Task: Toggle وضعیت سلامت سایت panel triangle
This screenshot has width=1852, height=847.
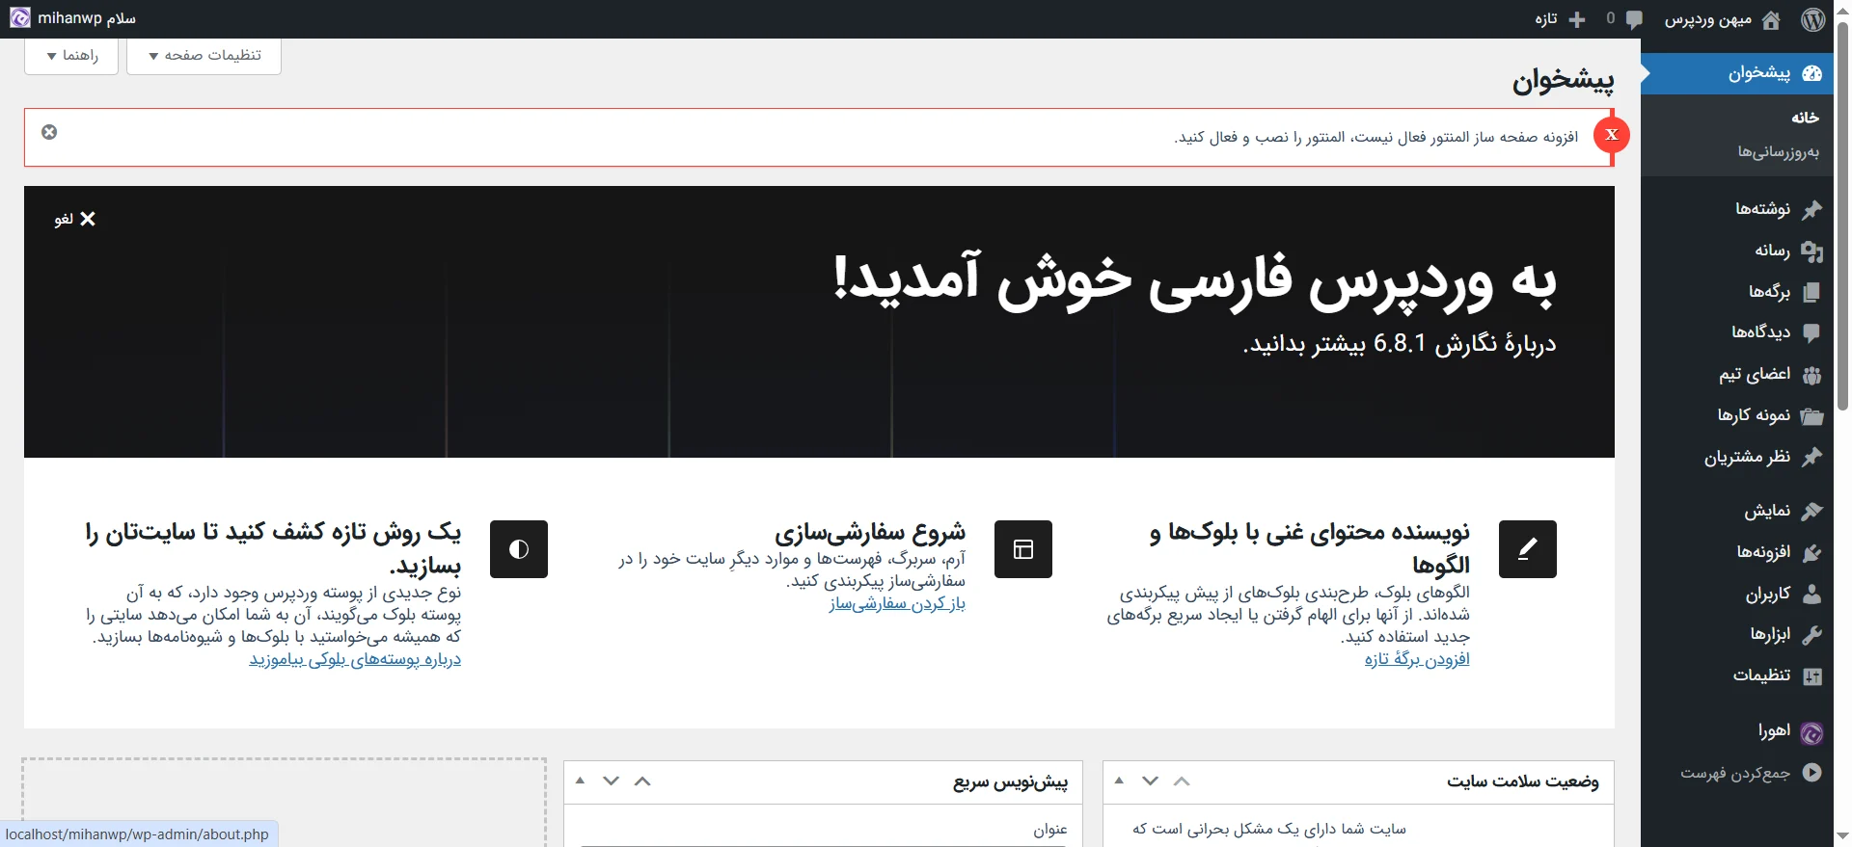Action: (x=1119, y=781)
